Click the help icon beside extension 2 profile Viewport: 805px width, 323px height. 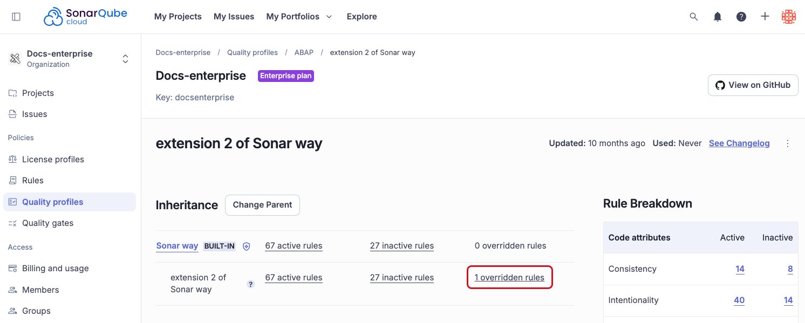click(x=250, y=284)
